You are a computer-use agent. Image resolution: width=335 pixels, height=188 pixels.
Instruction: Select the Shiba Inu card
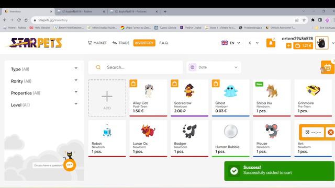[272, 98]
